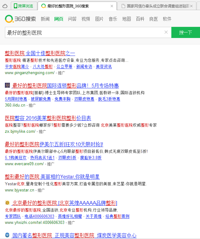Open the 美容资讯 sublink
This screenshot has width=200, height=239.
104,67
